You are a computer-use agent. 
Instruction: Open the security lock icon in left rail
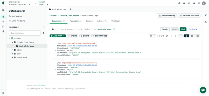(3, 31)
